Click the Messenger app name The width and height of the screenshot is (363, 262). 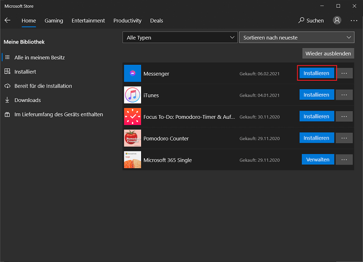(x=156, y=74)
